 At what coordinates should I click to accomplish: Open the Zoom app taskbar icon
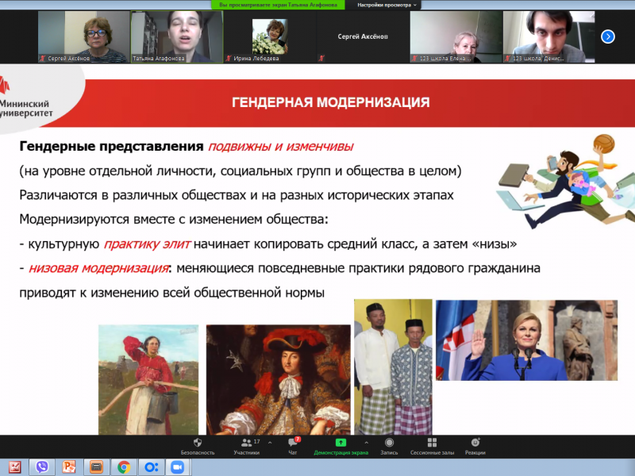coord(177,466)
